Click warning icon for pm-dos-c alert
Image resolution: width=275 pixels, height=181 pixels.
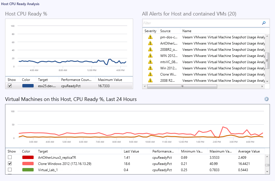150,37
